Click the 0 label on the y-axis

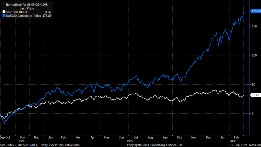(252, 114)
